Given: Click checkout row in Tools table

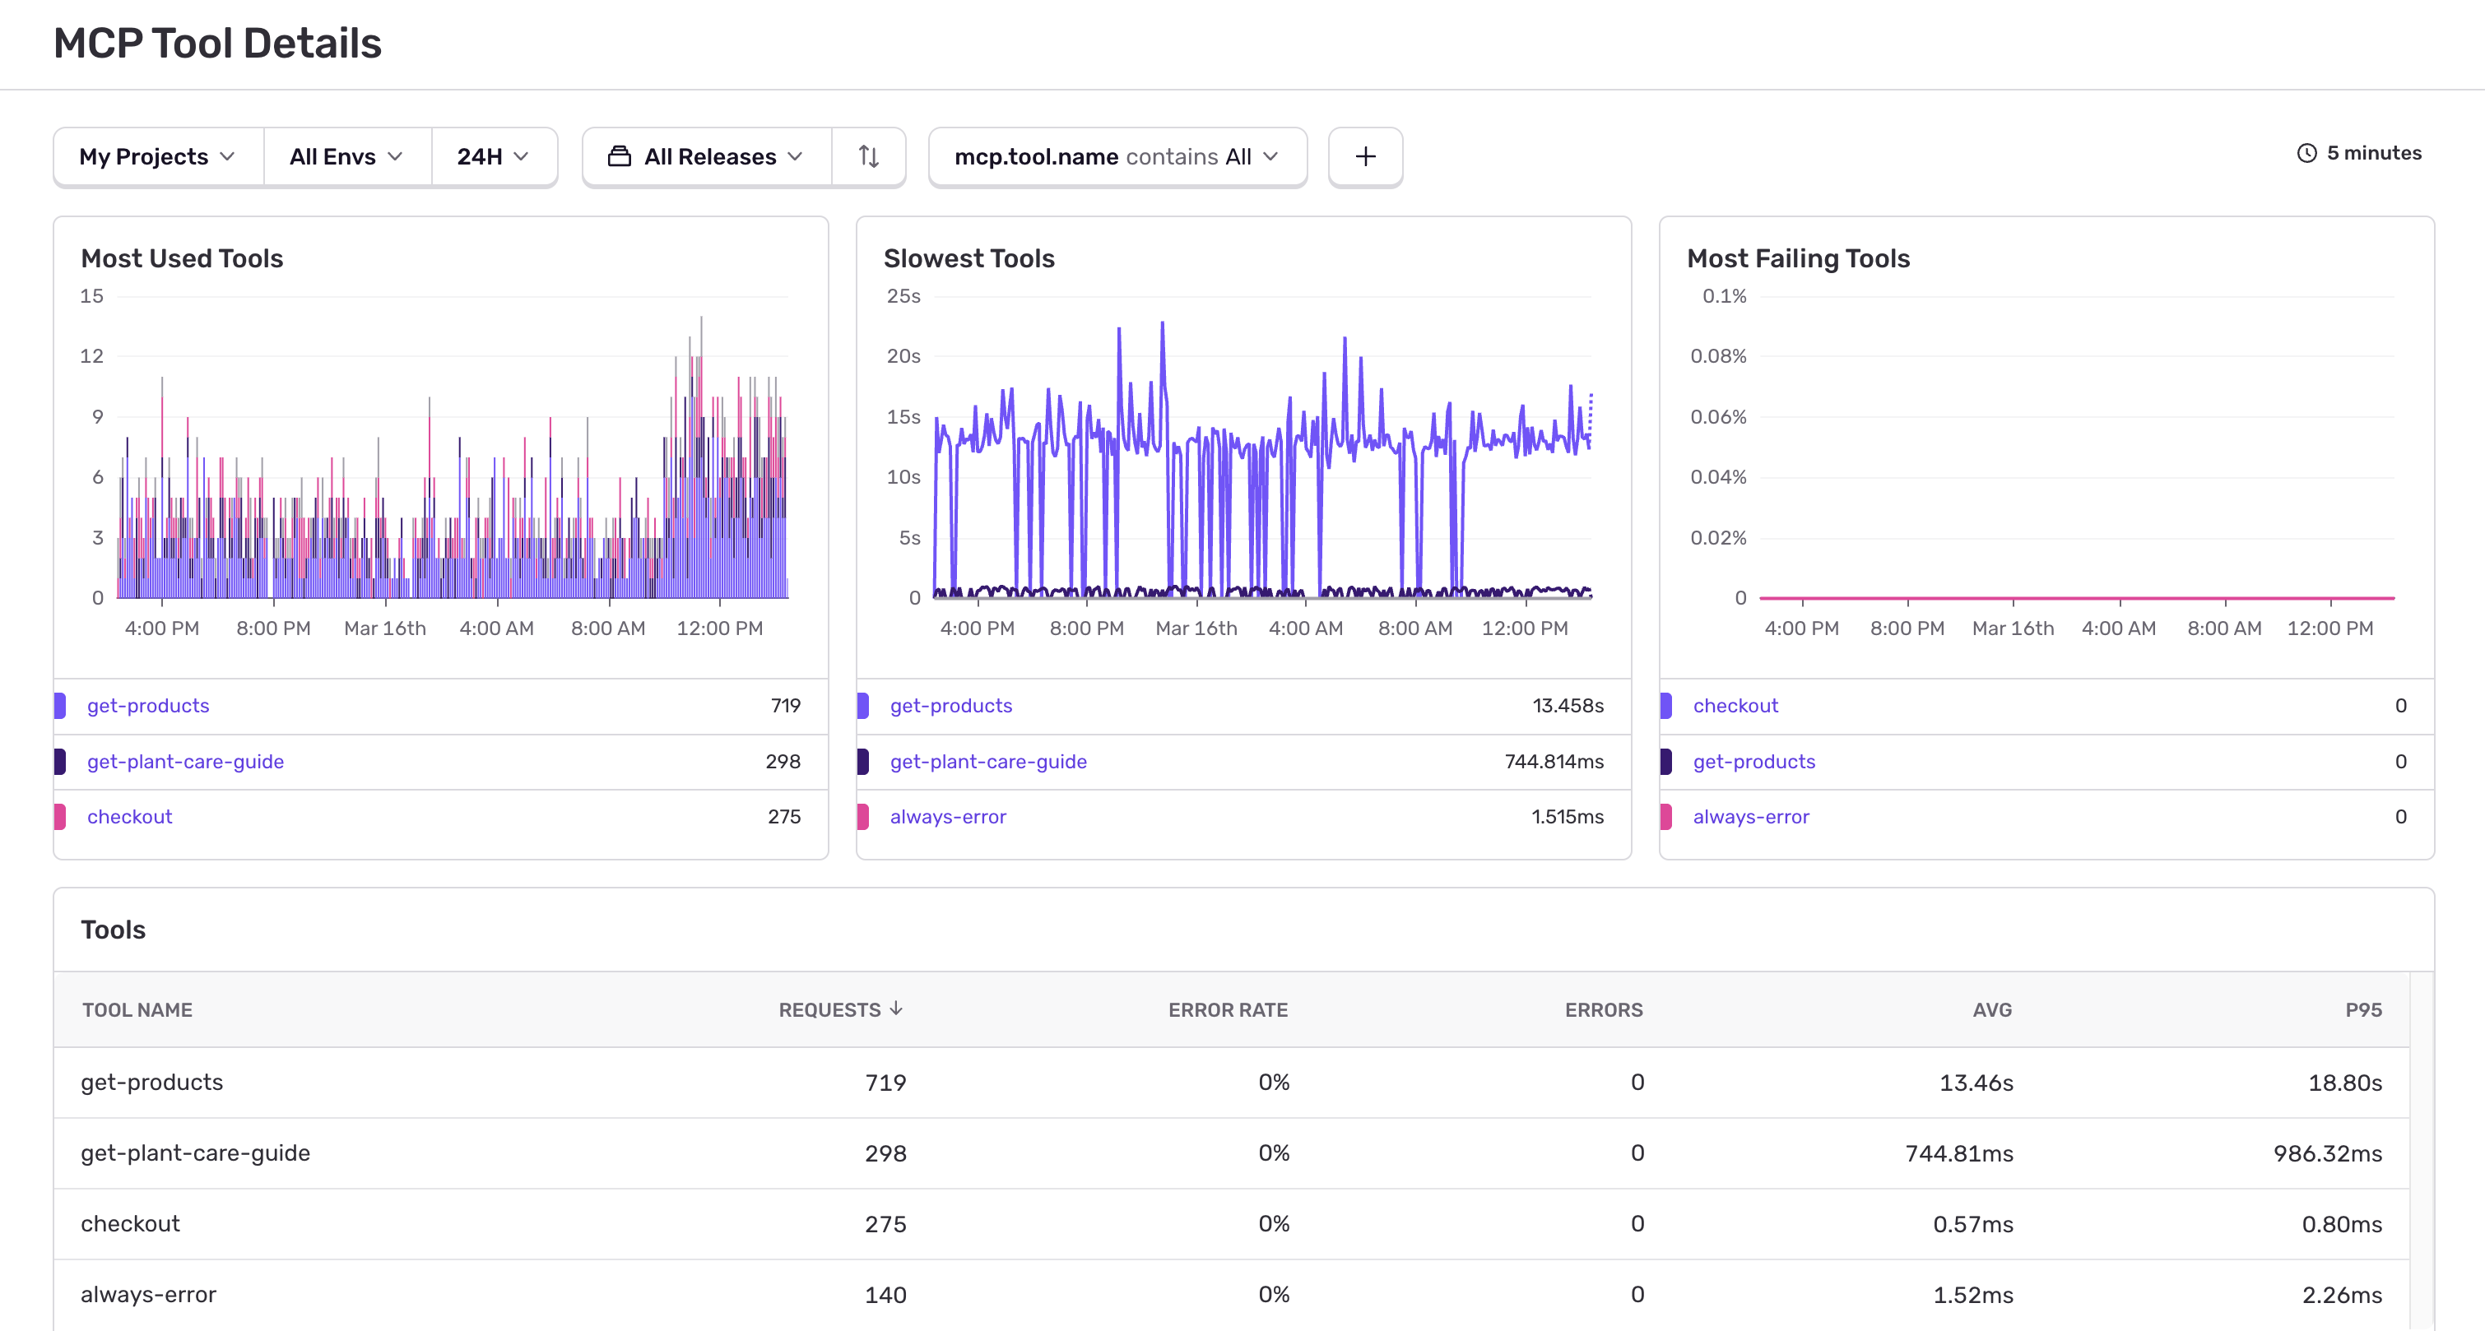Looking at the screenshot, I should click(1232, 1224).
